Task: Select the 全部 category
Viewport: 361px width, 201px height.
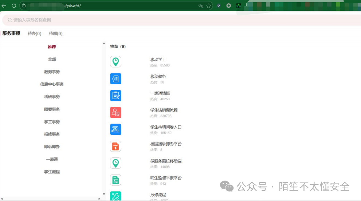Action: [x=52, y=59]
